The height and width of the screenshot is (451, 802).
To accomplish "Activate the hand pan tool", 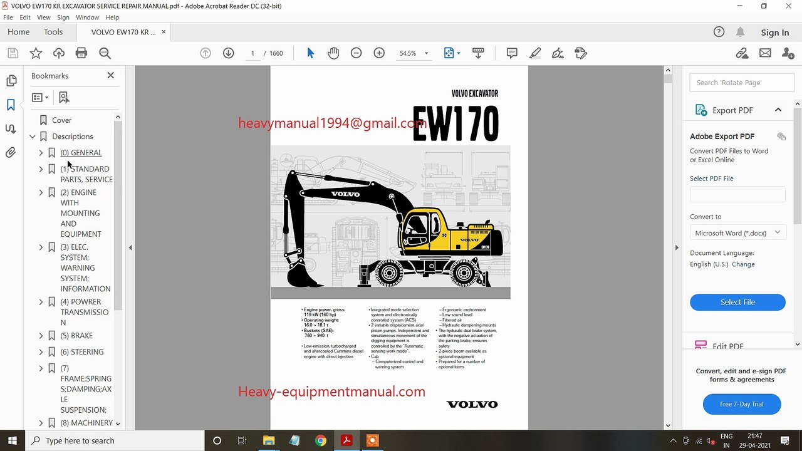I will coord(333,53).
